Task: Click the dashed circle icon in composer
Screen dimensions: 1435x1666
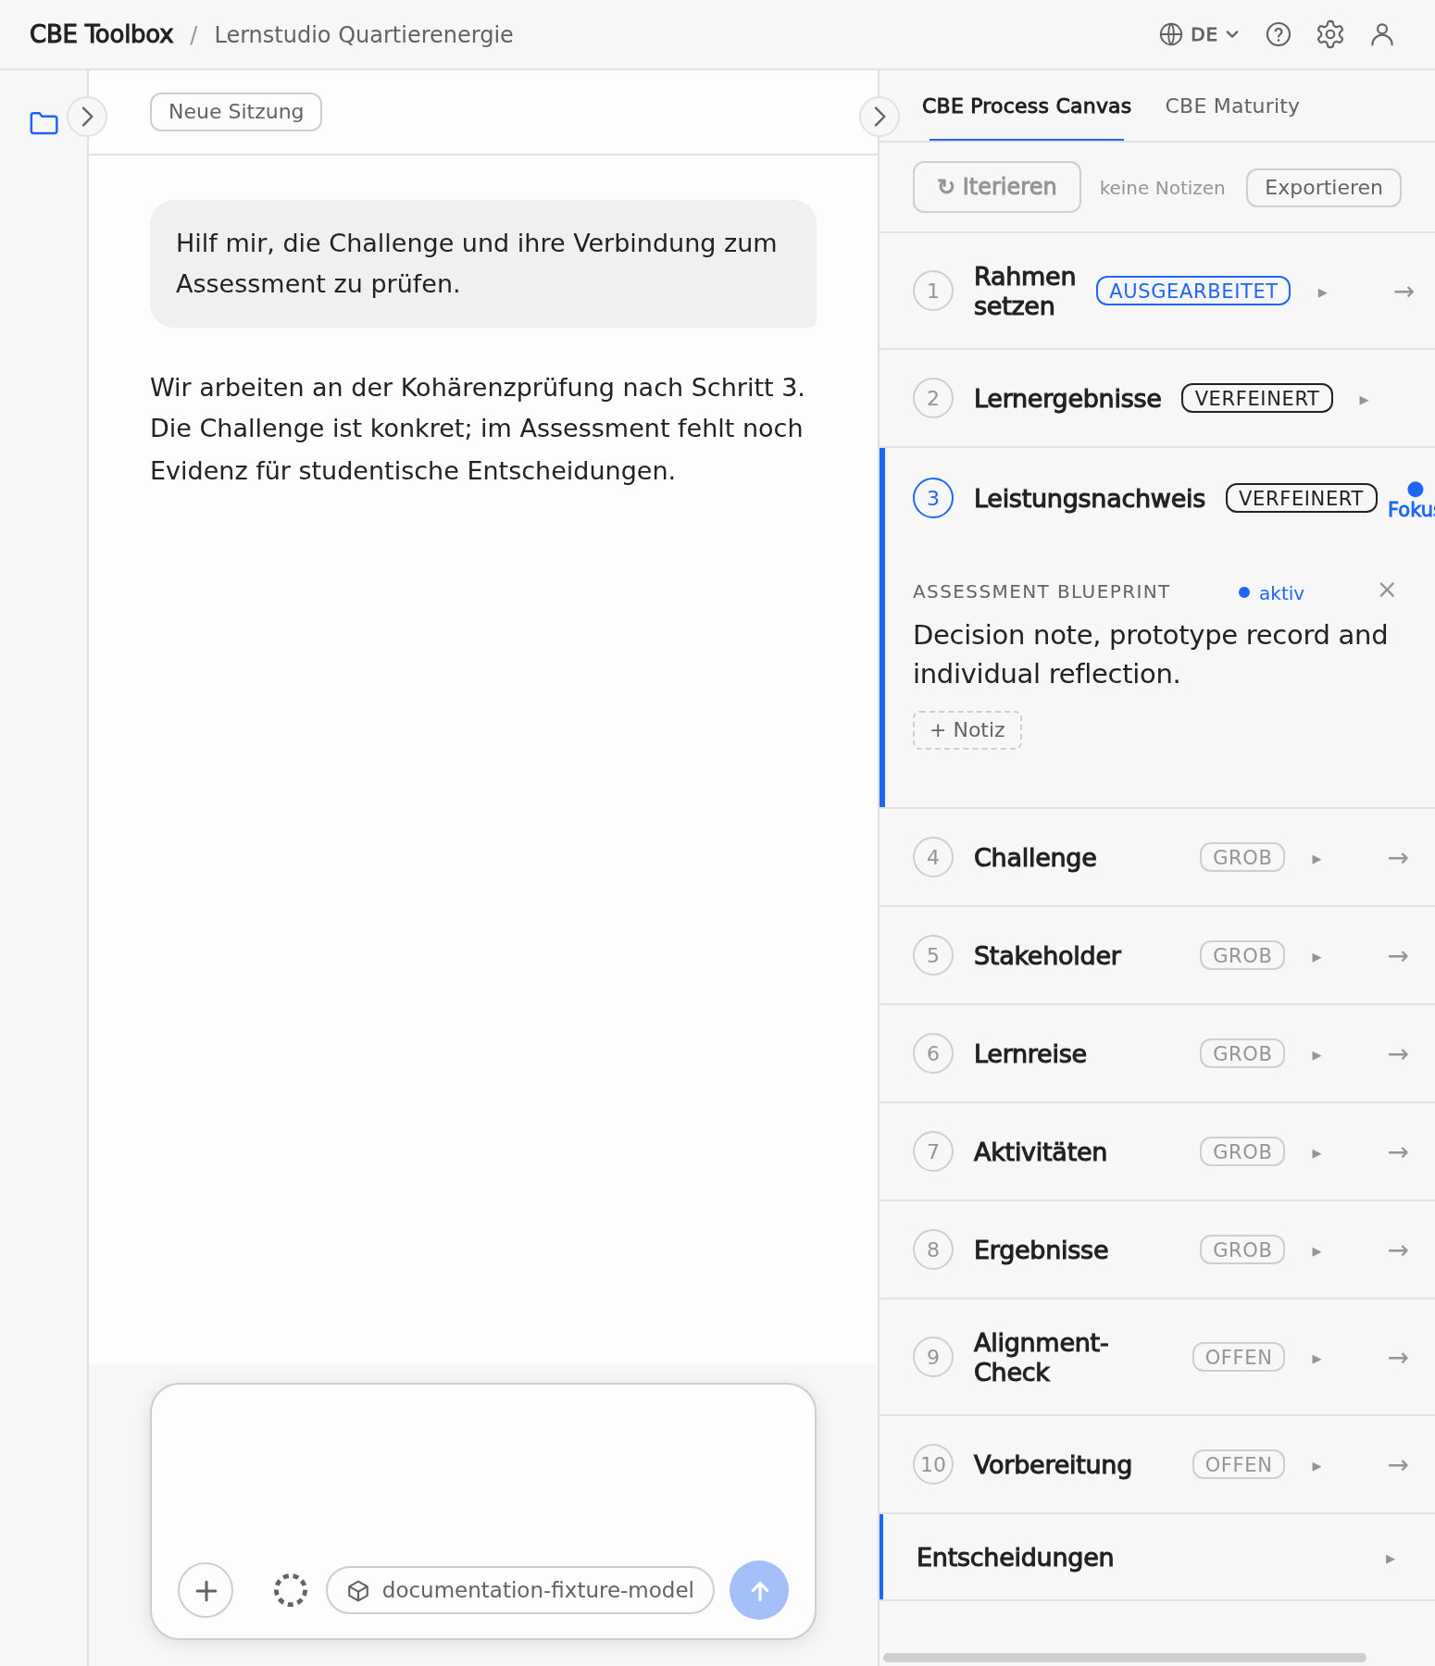Action: [291, 1590]
